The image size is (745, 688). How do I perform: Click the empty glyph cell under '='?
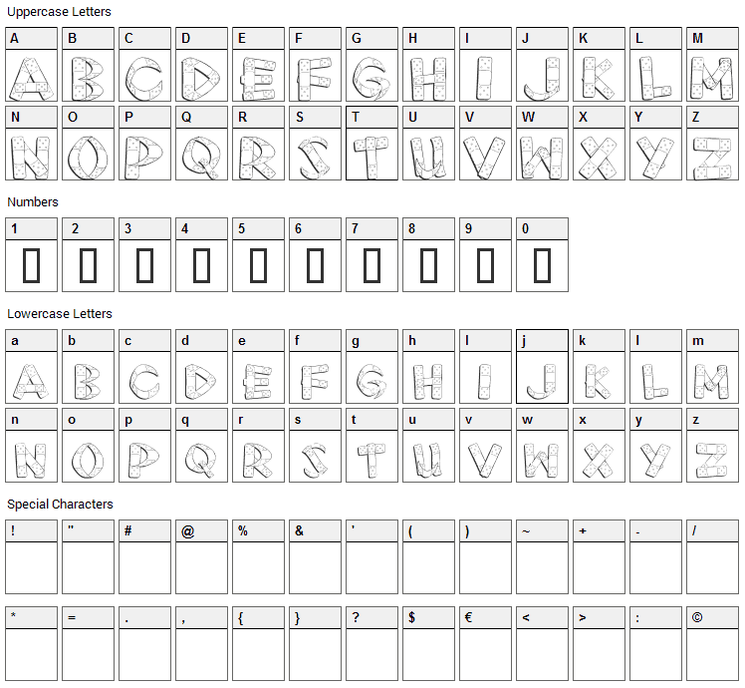[88, 655]
